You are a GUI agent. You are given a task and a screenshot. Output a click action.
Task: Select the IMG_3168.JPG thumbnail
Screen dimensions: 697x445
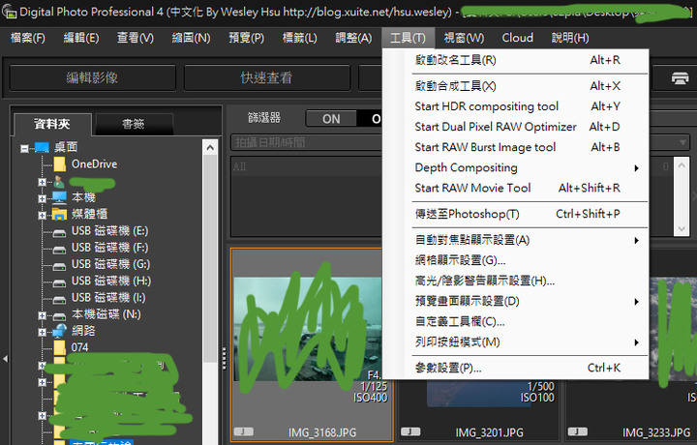pos(312,344)
